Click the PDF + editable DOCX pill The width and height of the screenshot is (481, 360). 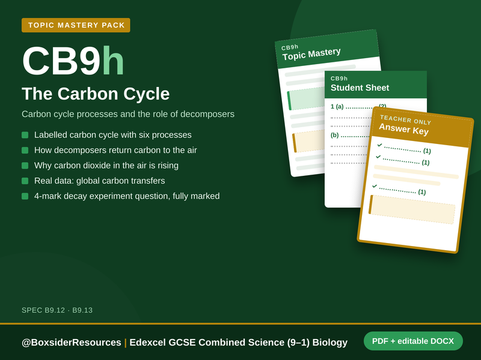tap(413, 341)
